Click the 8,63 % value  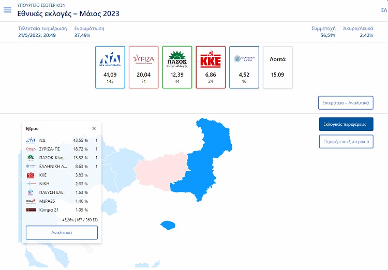81,167
